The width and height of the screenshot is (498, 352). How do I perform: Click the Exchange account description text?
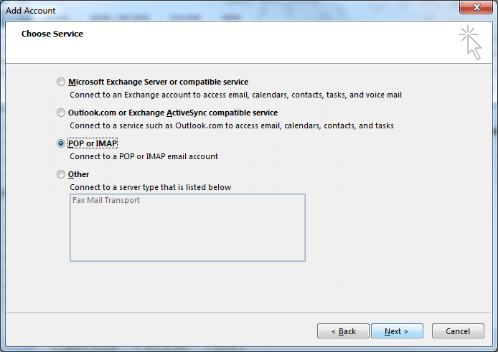pyautogui.click(x=235, y=95)
